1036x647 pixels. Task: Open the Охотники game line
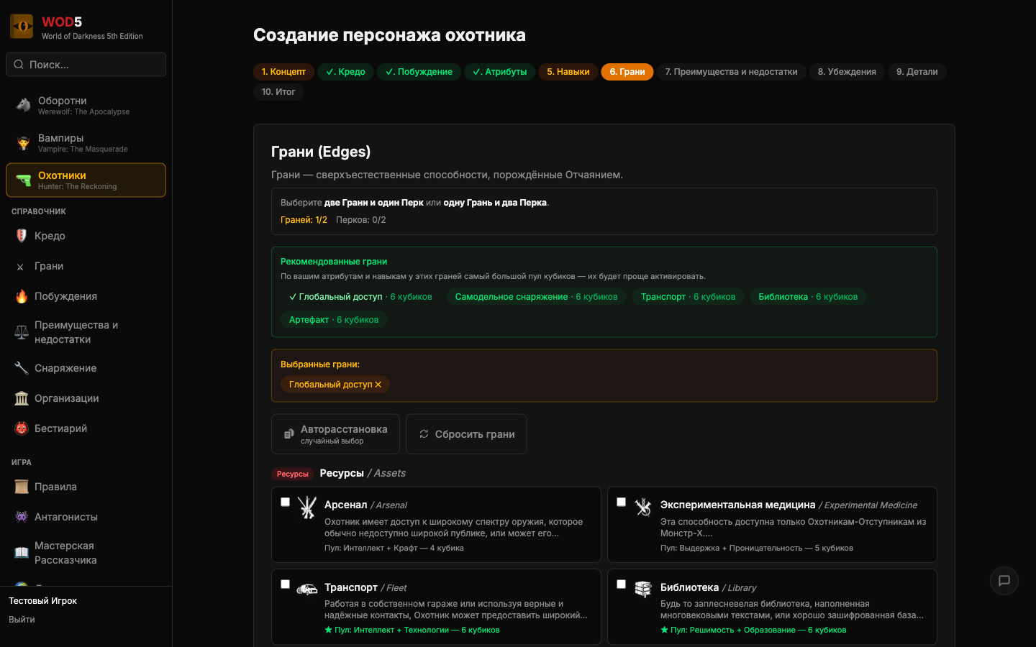(86, 180)
